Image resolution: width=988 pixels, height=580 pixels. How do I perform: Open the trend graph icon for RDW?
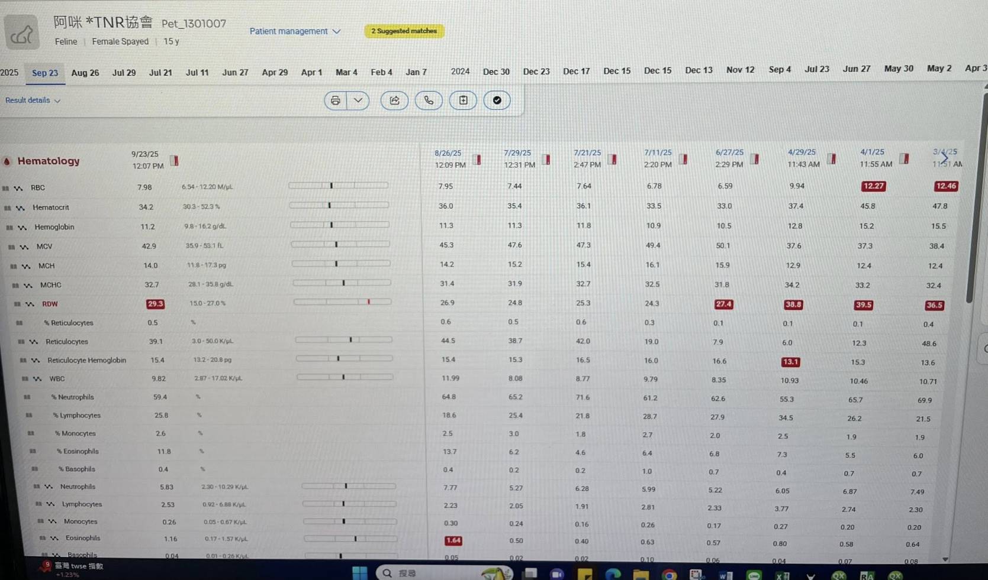click(x=30, y=304)
